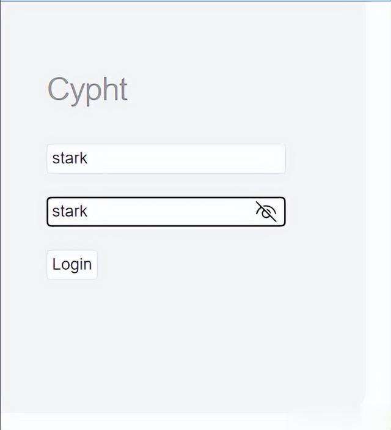Mask the password via the eye toggle
391x430 pixels.
266,212
